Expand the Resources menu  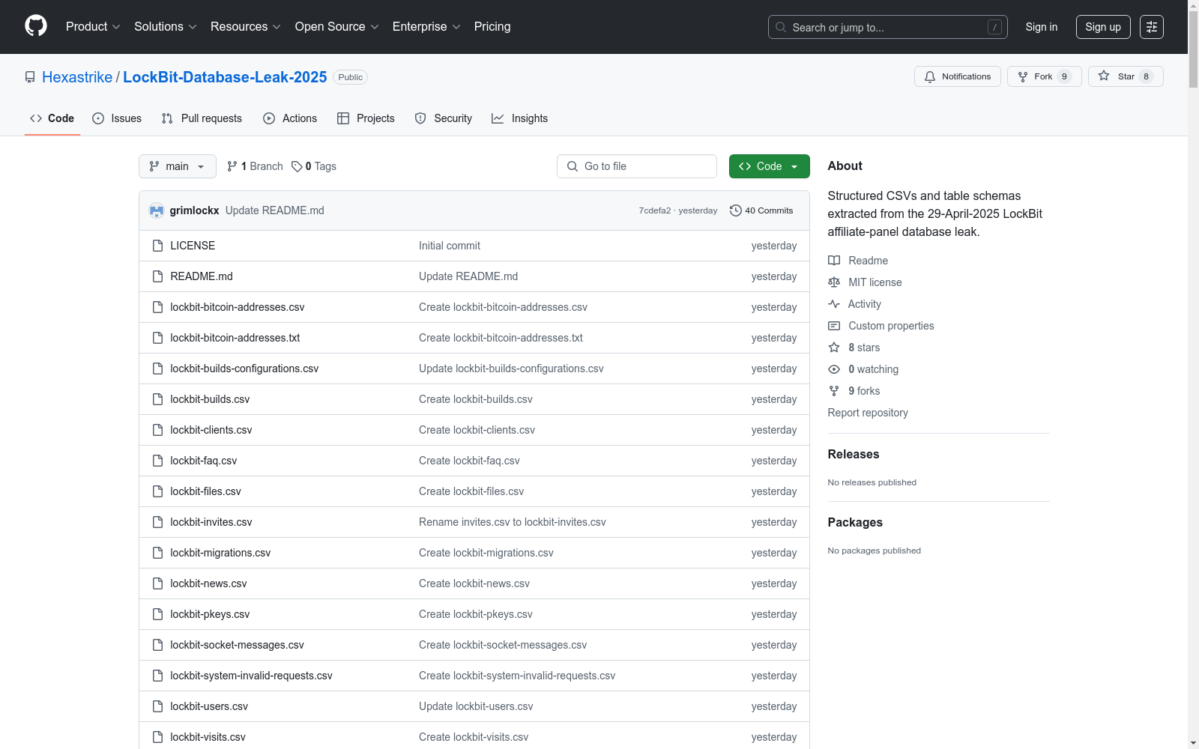246,27
